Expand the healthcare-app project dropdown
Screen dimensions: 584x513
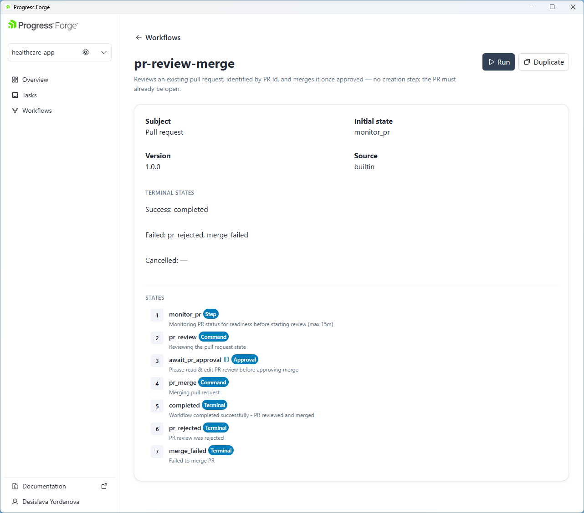[104, 52]
